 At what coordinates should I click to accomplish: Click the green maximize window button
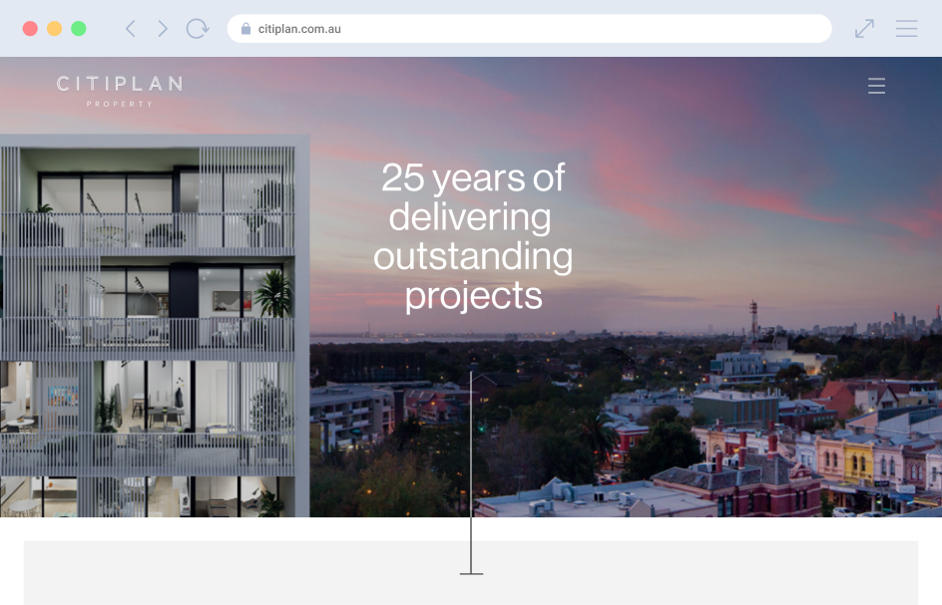(x=79, y=28)
